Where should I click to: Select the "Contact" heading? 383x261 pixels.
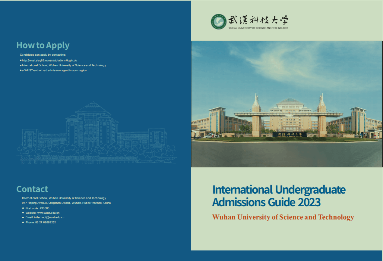click(x=32, y=189)
